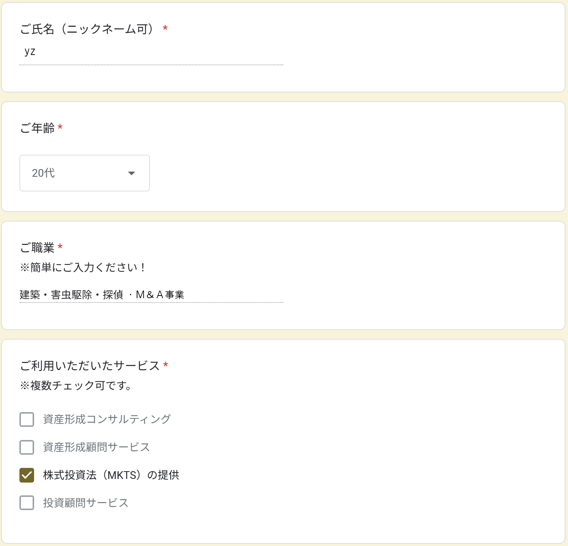568x546 pixels.
Task: Click the 株式投資法（MKTS）の提供 label text
Action: click(x=111, y=475)
